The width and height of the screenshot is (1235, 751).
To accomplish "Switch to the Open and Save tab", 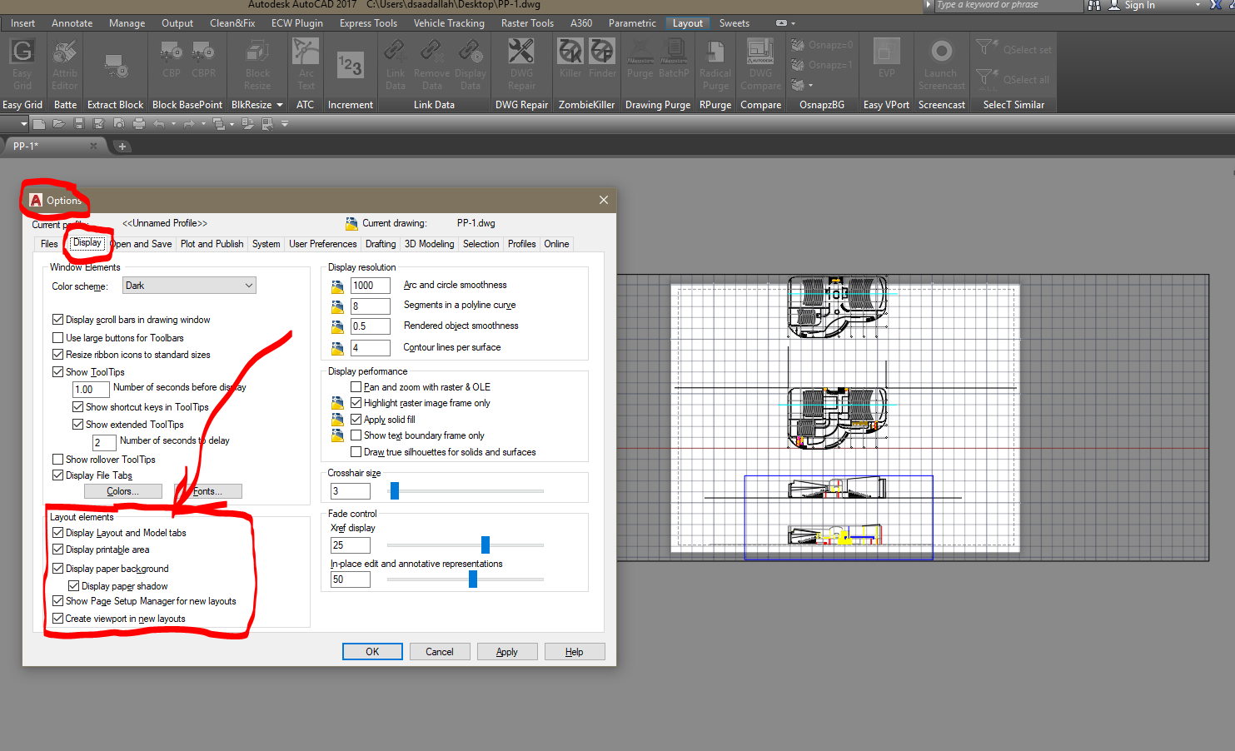I will (142, 244).
